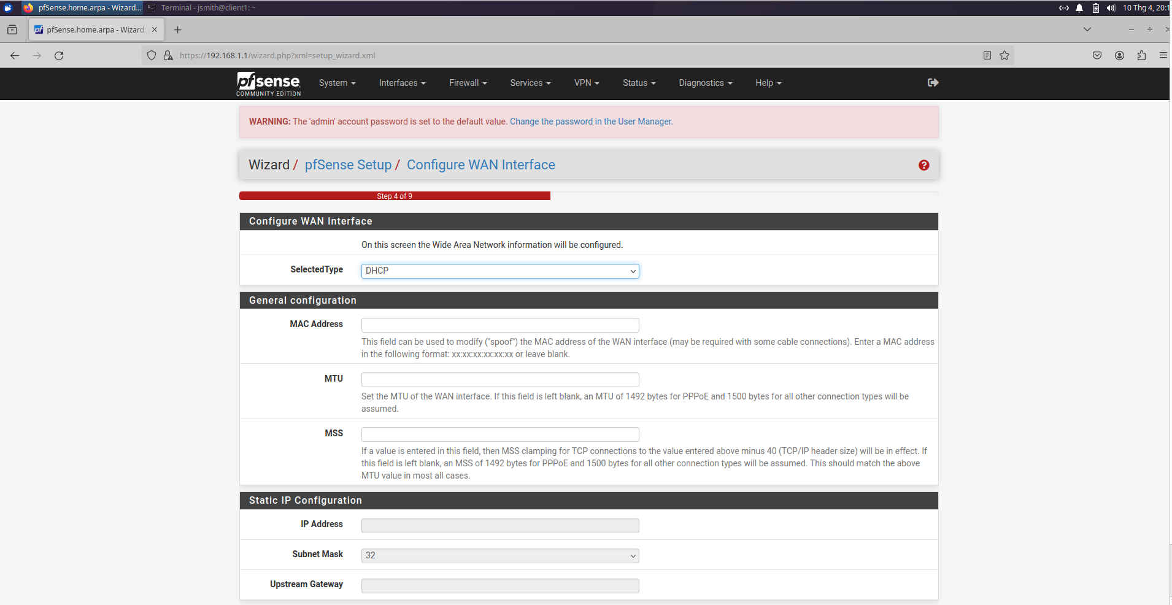Viewport: 1172px width, 605px height.
Task: Bookmark this page with the star icon
Action: (1004, 55)
